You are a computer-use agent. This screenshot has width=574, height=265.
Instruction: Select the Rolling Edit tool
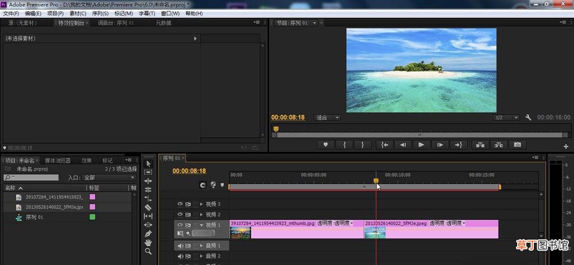tap(148, 190)
